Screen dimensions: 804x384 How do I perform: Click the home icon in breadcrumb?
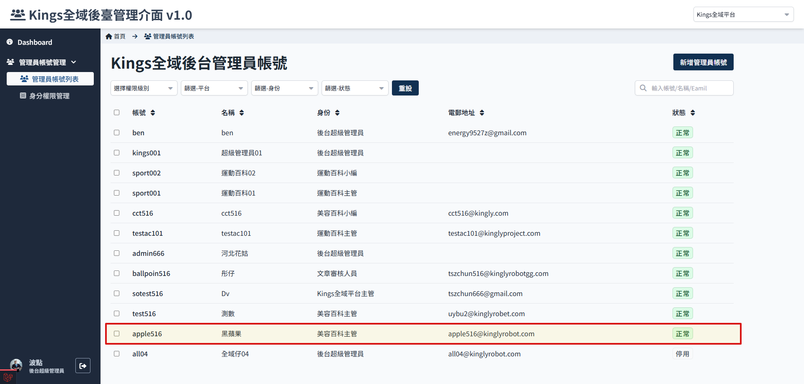point(109,36)
